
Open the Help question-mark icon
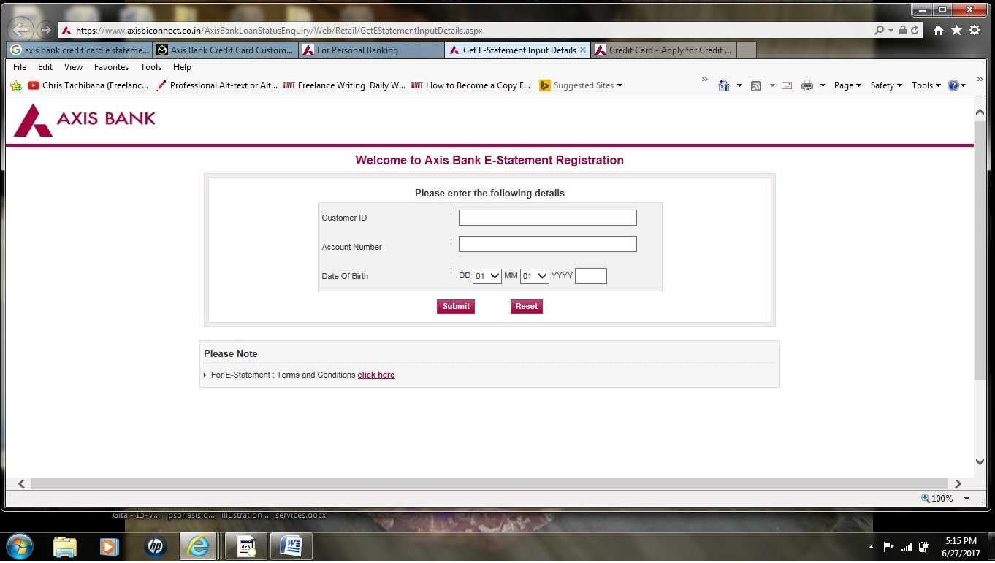tap(953, 85)
